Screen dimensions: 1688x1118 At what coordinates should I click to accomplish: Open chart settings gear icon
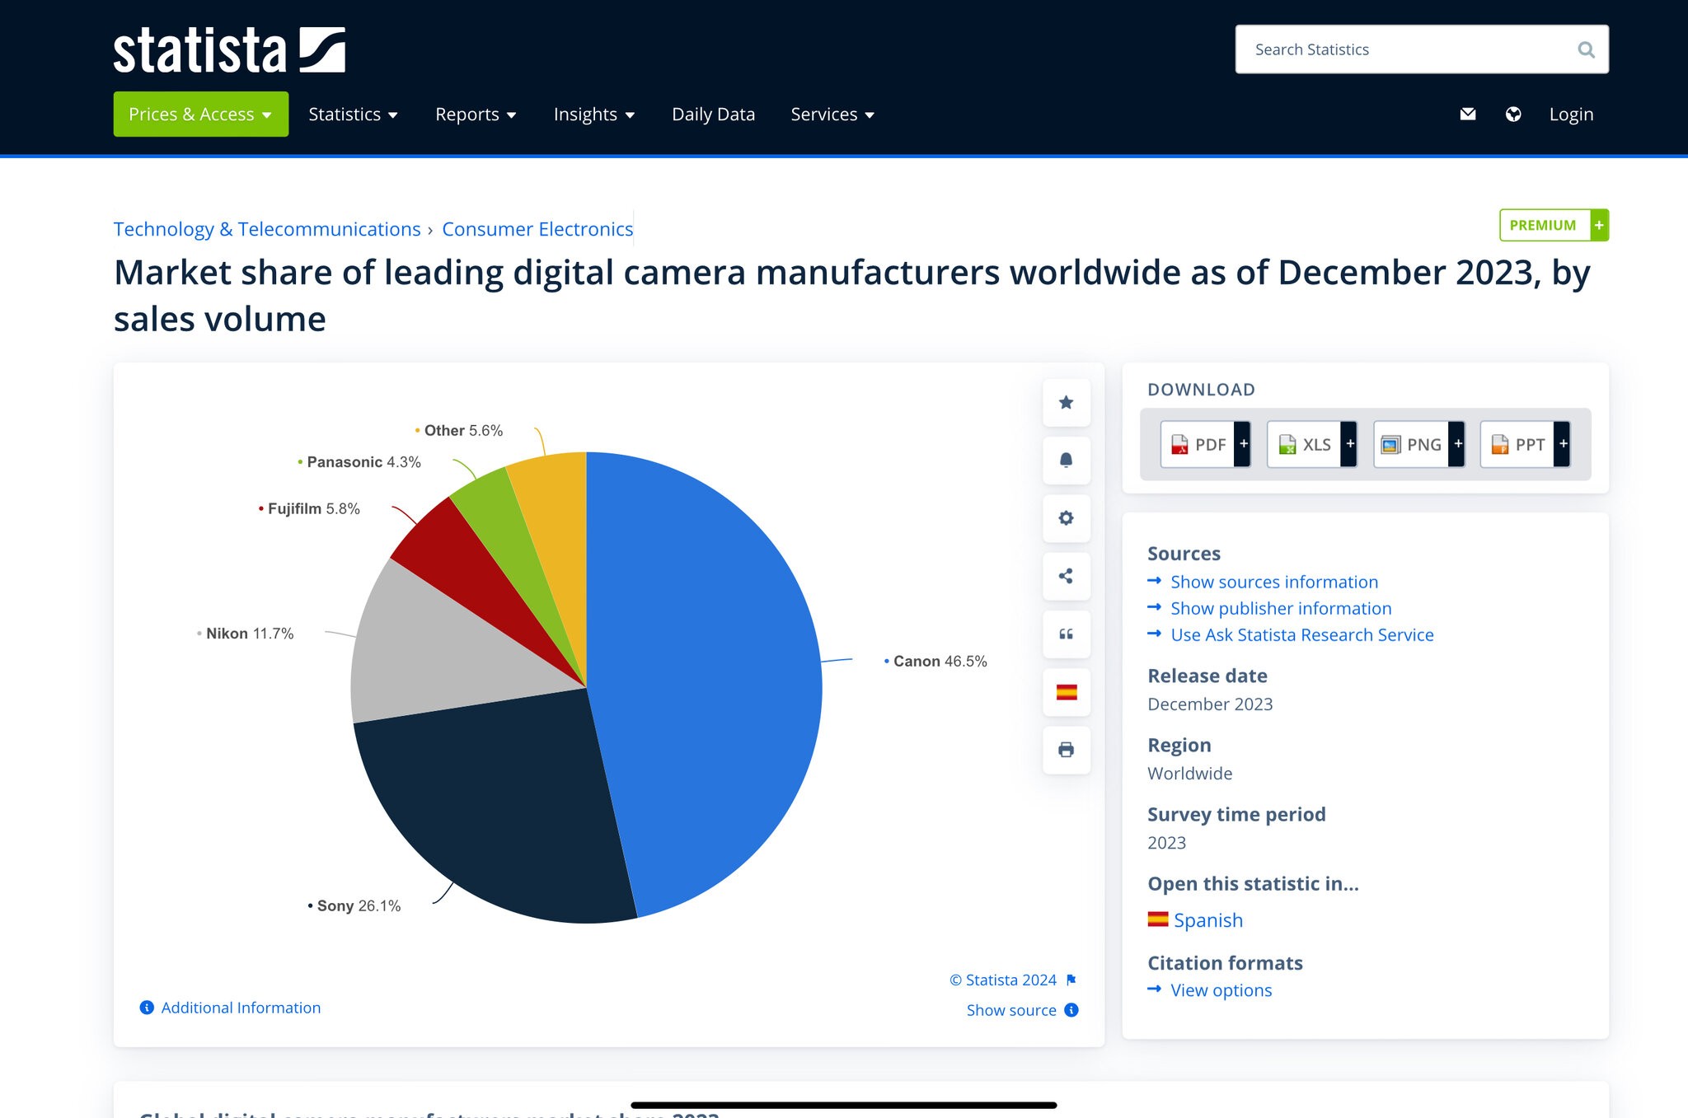[x=1067, y=518]
